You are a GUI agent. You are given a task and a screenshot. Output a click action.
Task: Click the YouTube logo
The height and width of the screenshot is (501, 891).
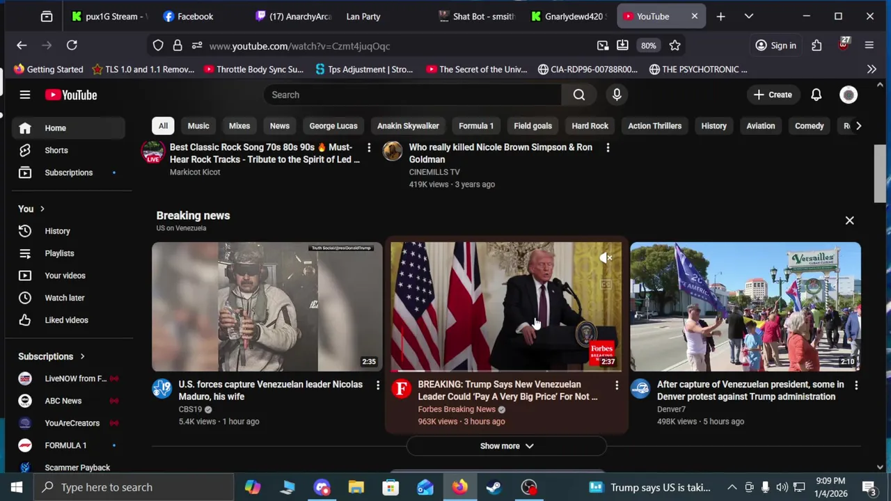(71, 95)
